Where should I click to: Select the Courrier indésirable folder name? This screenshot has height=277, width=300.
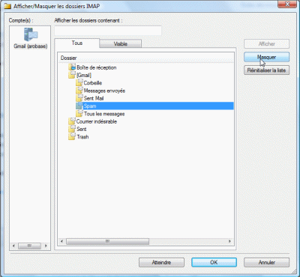tap(97, 121)
